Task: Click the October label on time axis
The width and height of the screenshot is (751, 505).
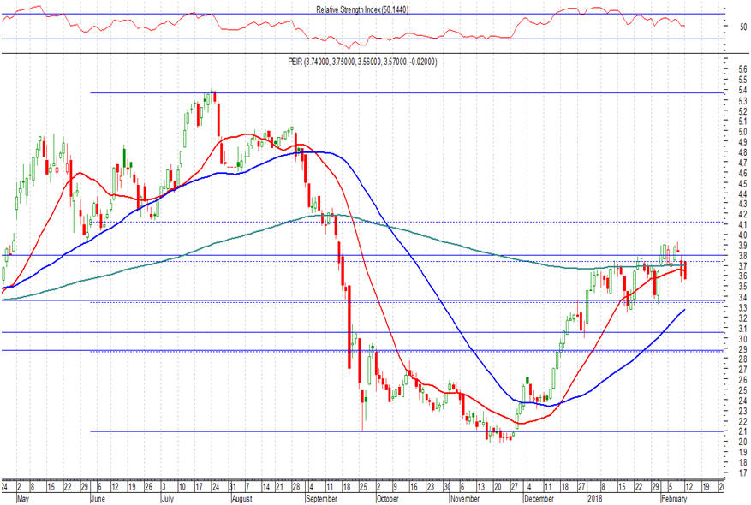Action: coord(388,497)
